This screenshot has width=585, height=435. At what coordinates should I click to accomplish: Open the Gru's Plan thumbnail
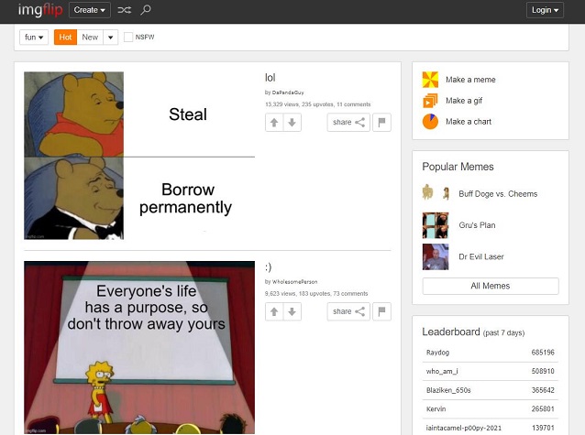[436, 225]
